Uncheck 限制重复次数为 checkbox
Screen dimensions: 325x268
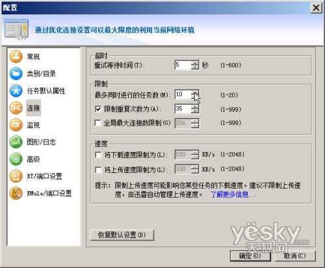pyautogui.click(x=98, y=109)
